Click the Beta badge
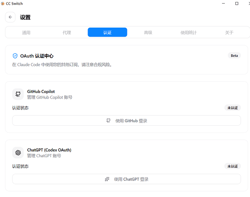Viewport: 250px width, 197px height. (234, 56)
